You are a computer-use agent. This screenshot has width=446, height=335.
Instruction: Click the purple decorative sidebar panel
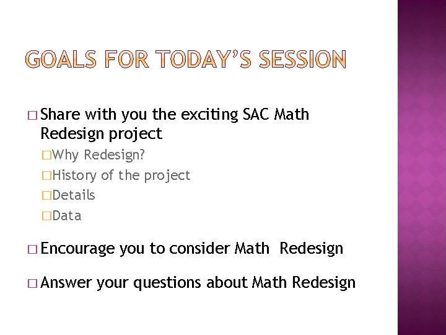[x=422, y=167]
